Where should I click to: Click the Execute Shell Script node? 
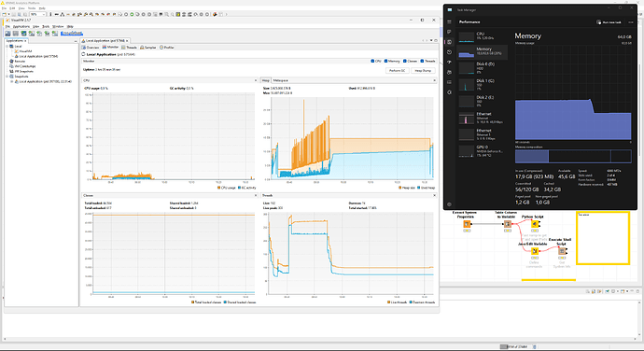coord(562,251)
